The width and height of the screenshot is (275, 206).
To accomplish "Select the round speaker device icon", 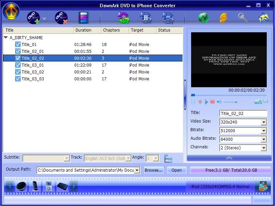I will [21, 186].
